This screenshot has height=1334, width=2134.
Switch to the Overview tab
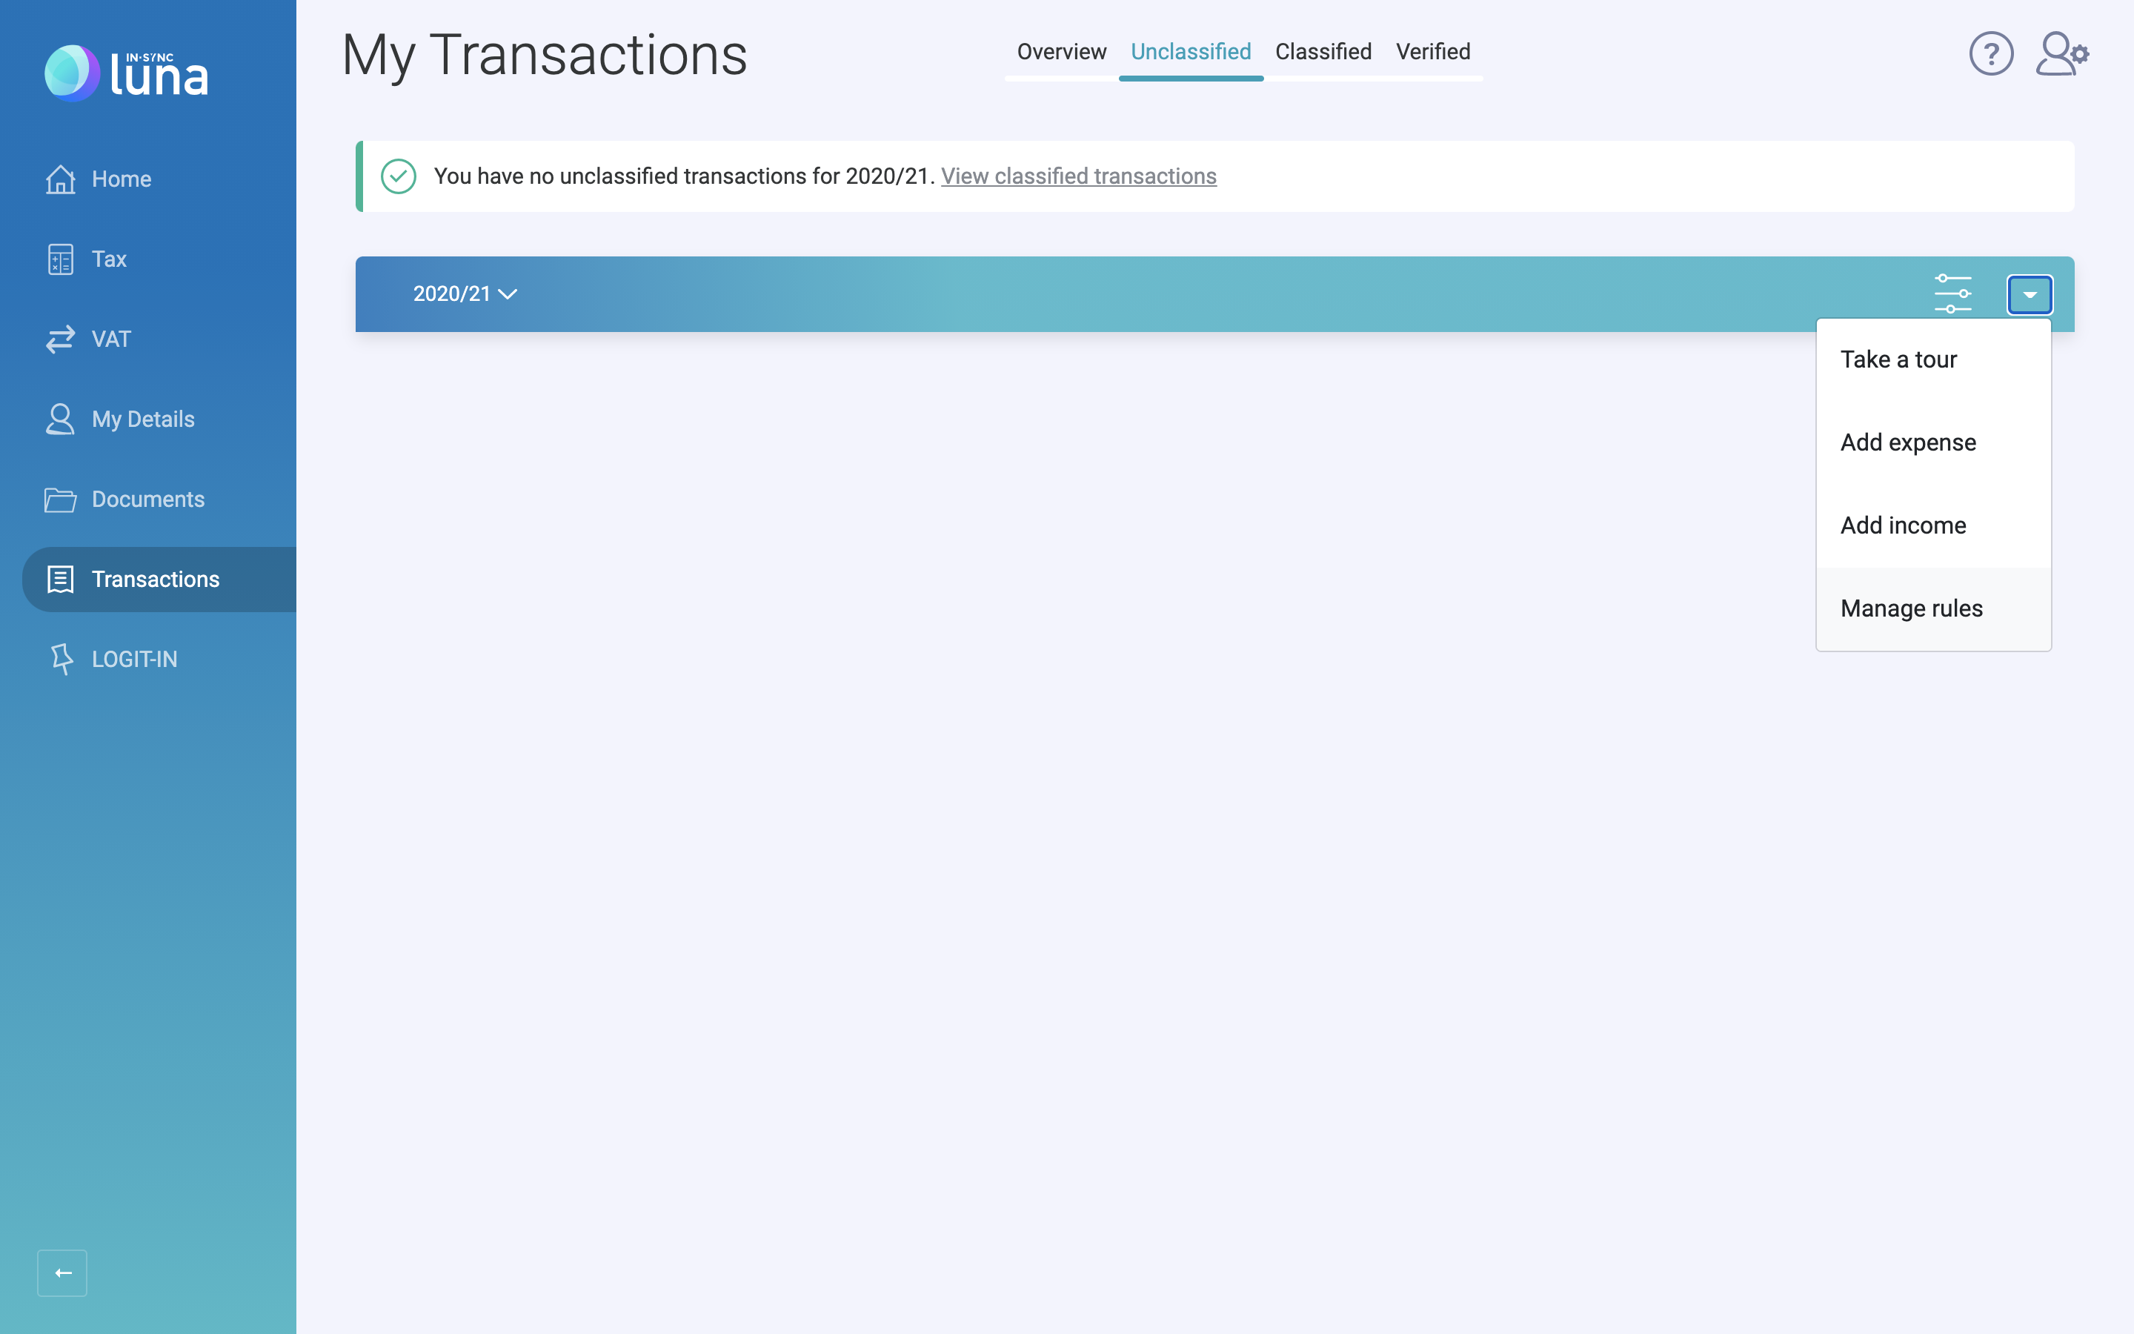coord(1061,52)
